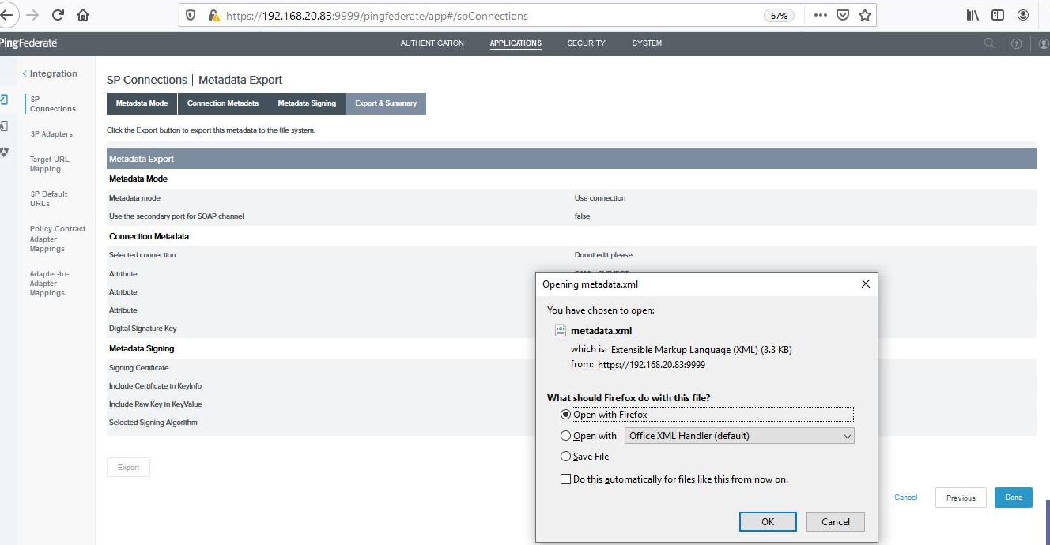Click the blue Done button
Viewport: 1050px width, 545px height.
tap(1014, 498)
